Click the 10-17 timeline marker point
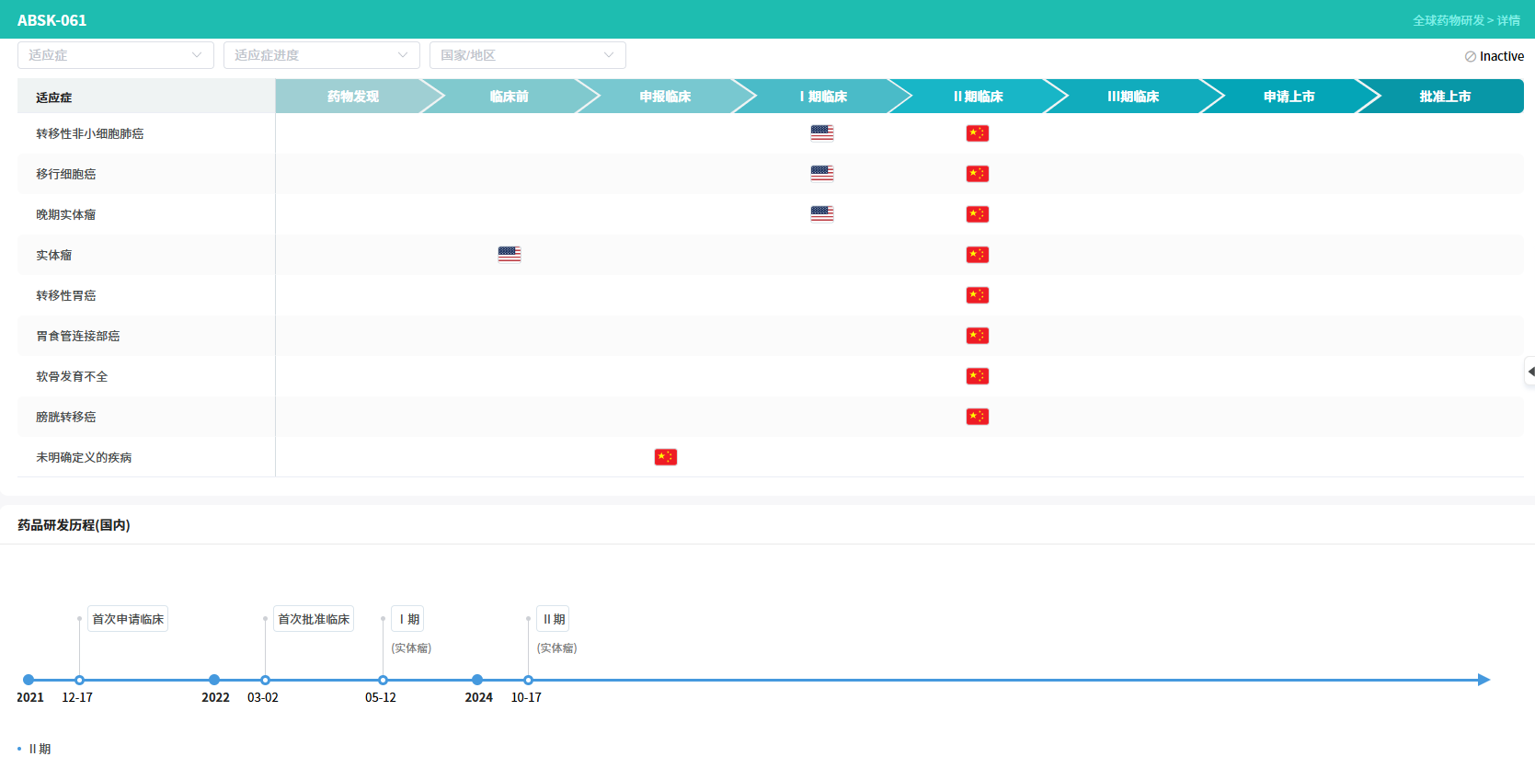The height and width of the screenshot is (768, 1535). coord(528,680)
